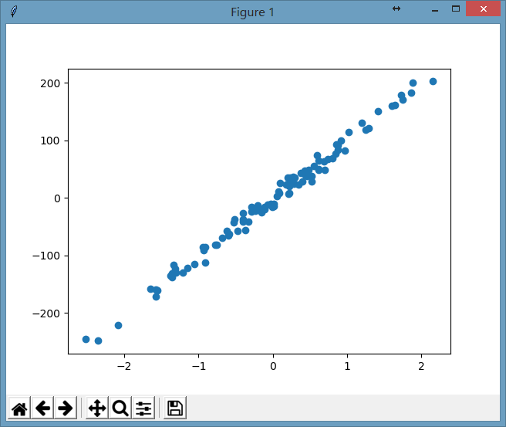This screenshot has height=427, width=506.
Task: Click the y-axis label 200
Action: click(50, 83)
